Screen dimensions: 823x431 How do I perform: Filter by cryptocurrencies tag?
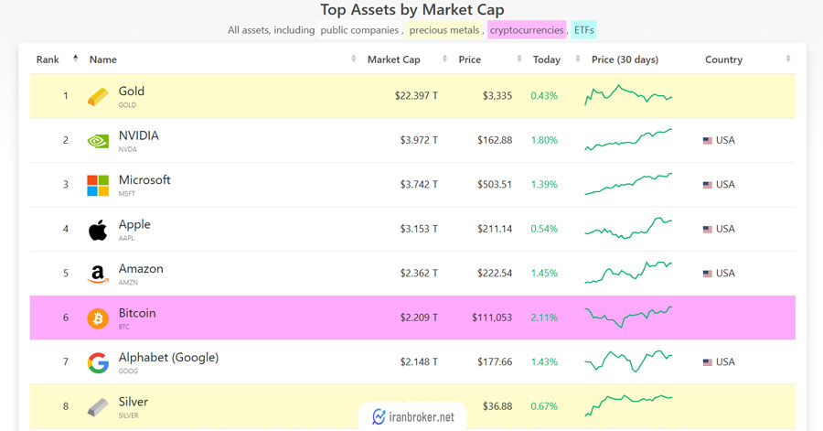tap(527, 30)
